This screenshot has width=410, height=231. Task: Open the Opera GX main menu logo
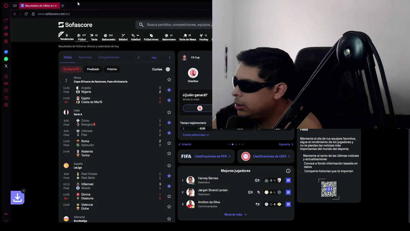point(6,5)
